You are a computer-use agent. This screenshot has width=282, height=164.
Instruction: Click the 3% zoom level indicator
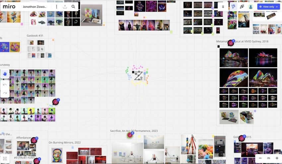pyautogui.click(x=268, y=158)
